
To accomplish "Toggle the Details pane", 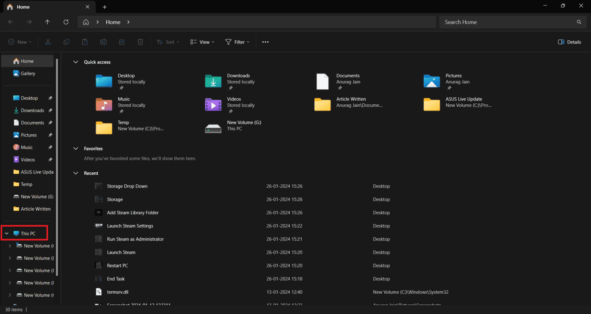I will [x=569, y=42].
